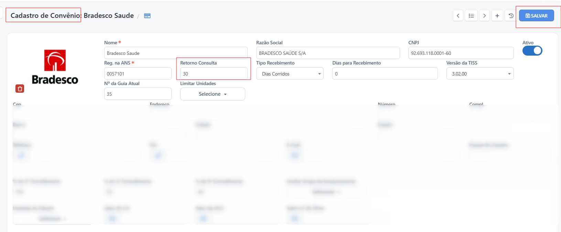
Task: Click the Bradesco logo image
Action: (55, 67)
